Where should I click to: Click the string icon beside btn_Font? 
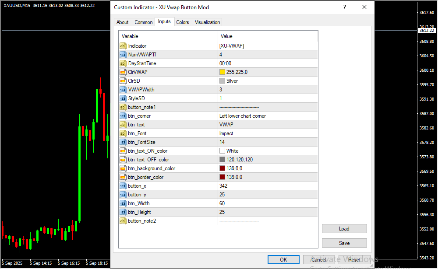coord(123,133)
